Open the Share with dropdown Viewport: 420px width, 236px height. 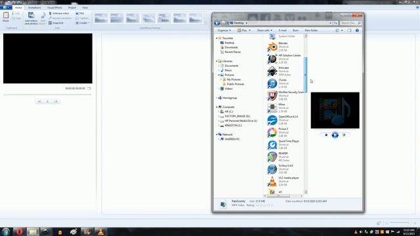pyautogui.click(x=264, y=31)
